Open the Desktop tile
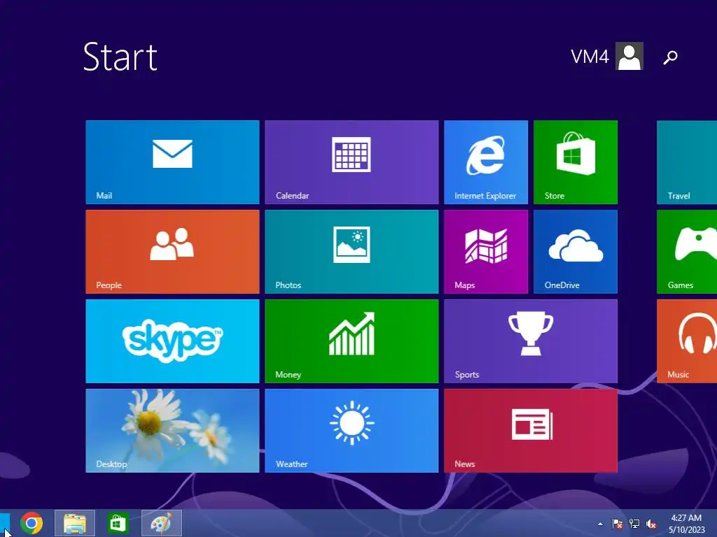Screen dimensions: 717x537 coord(172,431)
